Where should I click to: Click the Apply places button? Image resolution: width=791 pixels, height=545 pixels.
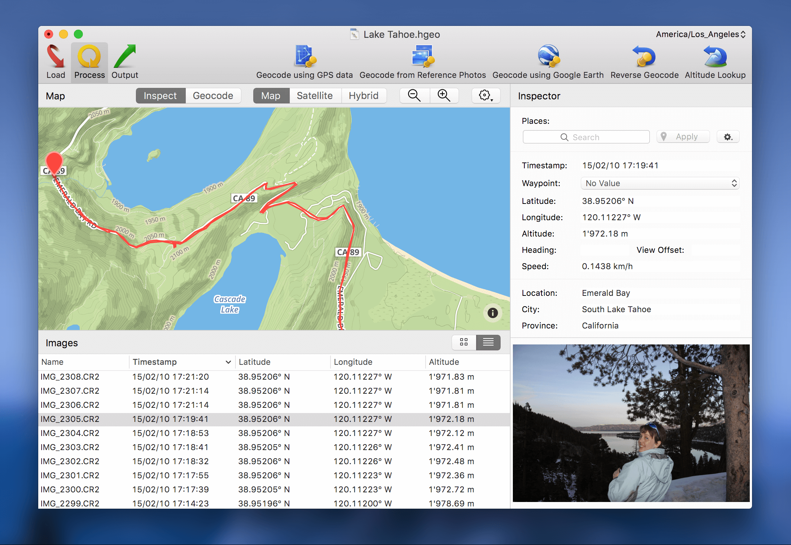[x=683, y=137]
